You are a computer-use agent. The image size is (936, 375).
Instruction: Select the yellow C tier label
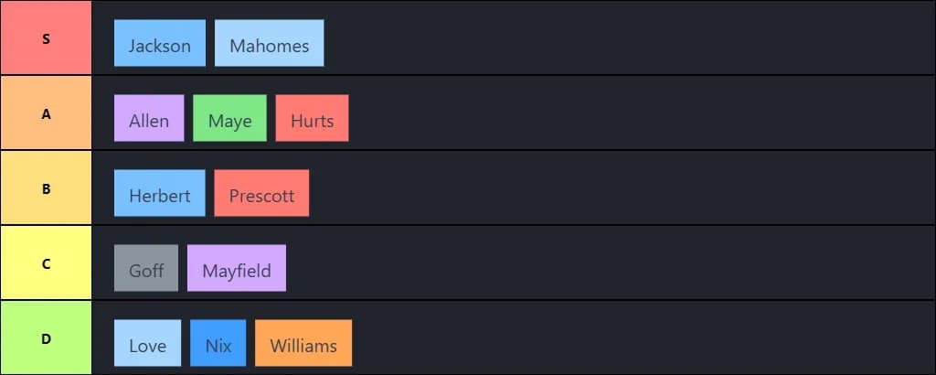tap(46, 263)
